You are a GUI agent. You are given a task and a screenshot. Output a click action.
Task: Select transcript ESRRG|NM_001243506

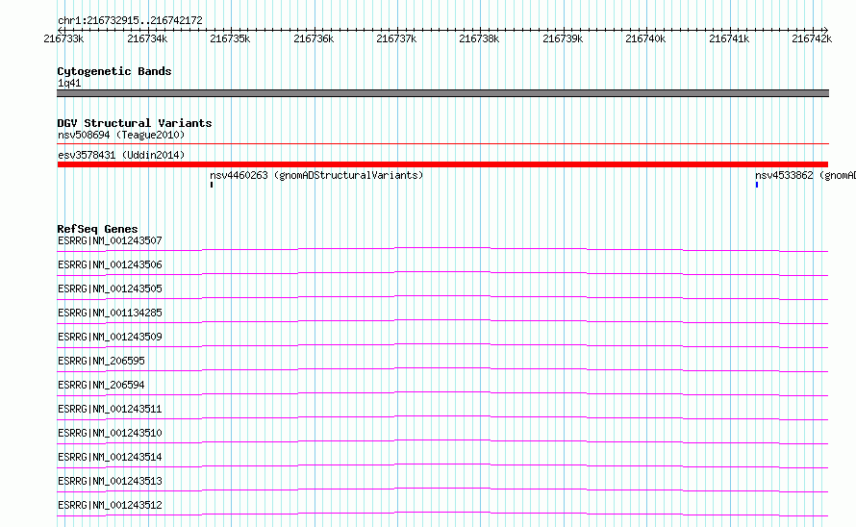click(x=110, y=264)
